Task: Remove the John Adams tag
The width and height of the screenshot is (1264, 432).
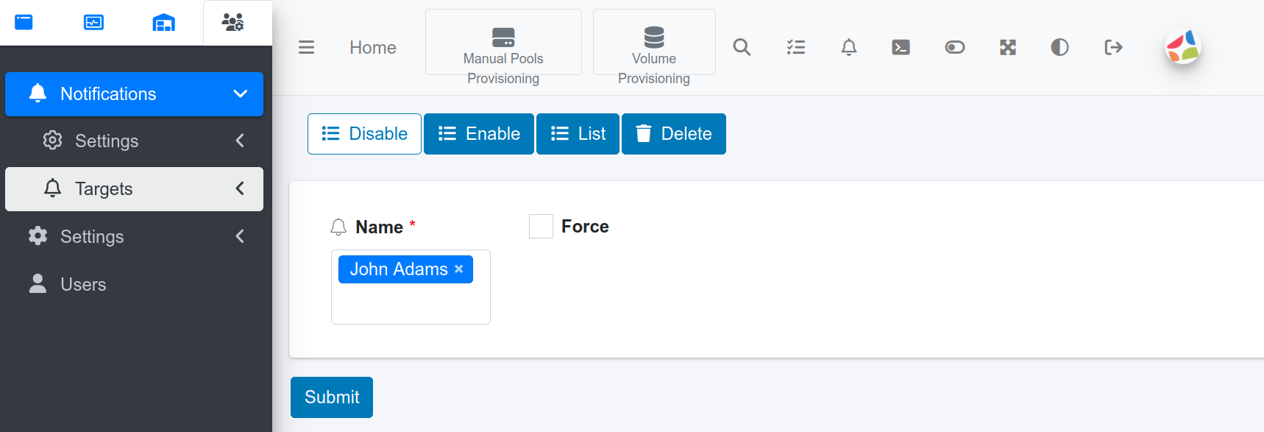Action: (459, 269)
